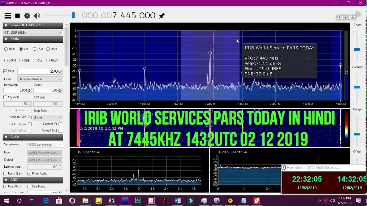Select NFM mode
Screen dimensions: 367x206
pos(6,49)
